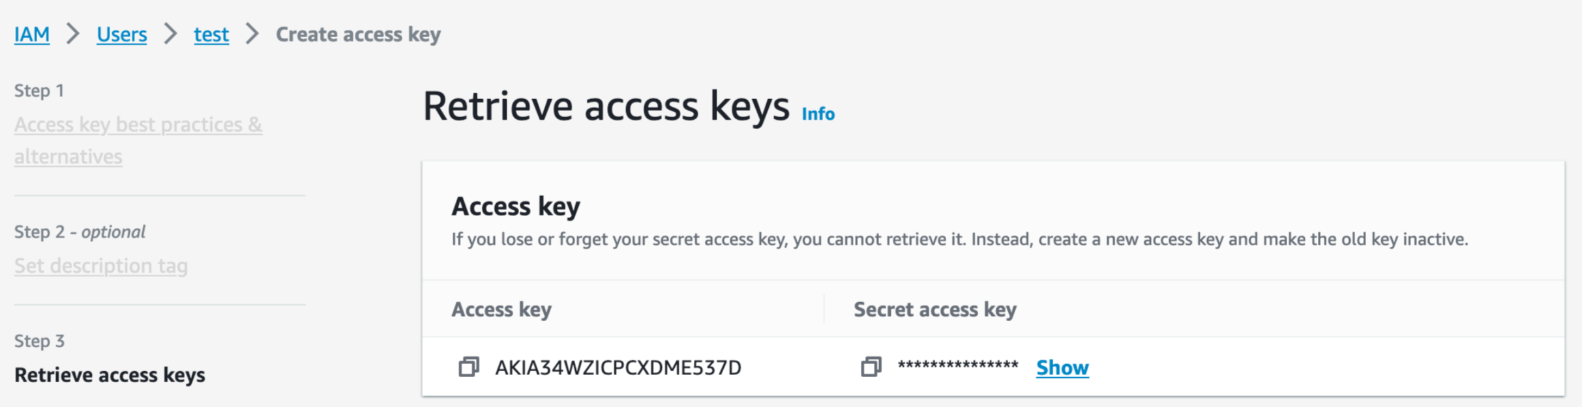
Task: Show the hidden secret access key
Action: click(1062, 368)
